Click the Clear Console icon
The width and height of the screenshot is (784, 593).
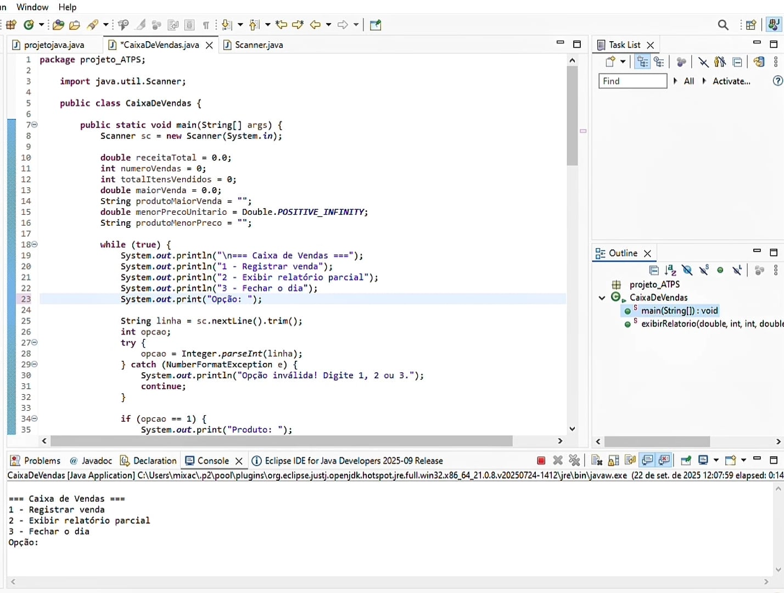coord(597,461)
